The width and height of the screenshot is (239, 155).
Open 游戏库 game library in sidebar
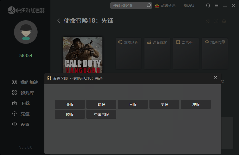coord(23,93)
